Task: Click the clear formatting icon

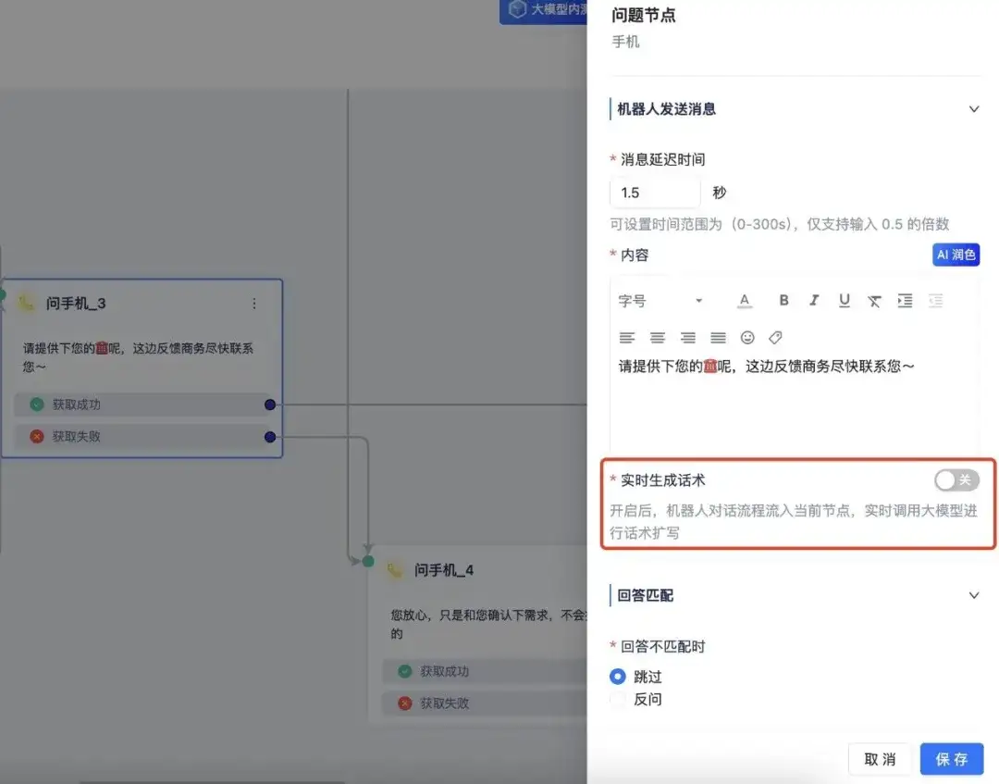Action: 874,301
